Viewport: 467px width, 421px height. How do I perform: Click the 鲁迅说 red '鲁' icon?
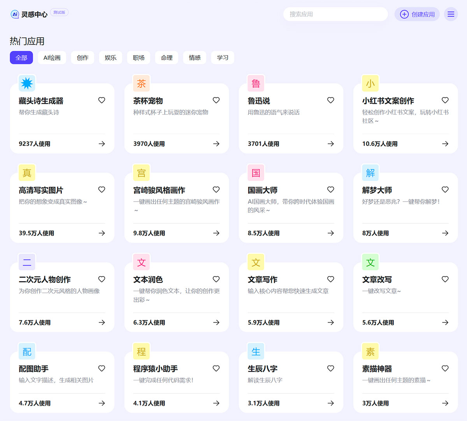click(x=255, y=83)
